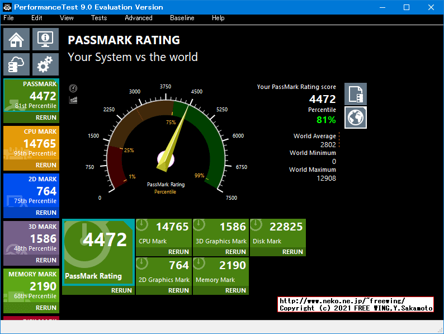Screen dimensions: 444x334
Task: Open the System Information monitor icon
Action: [45, 40]
